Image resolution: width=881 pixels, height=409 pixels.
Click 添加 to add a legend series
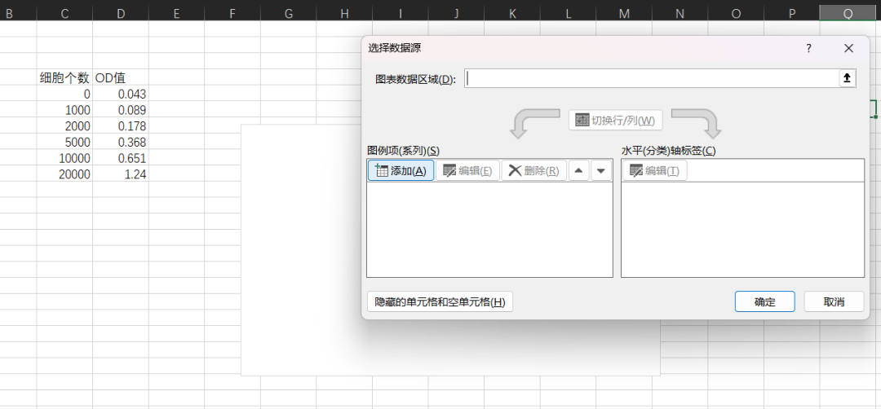tap(401, 170)
